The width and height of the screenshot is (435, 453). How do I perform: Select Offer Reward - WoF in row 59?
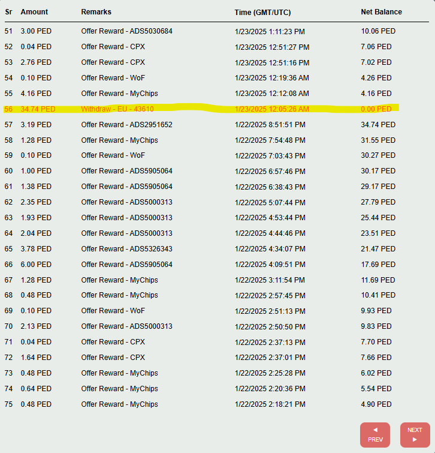click(113, 155)
